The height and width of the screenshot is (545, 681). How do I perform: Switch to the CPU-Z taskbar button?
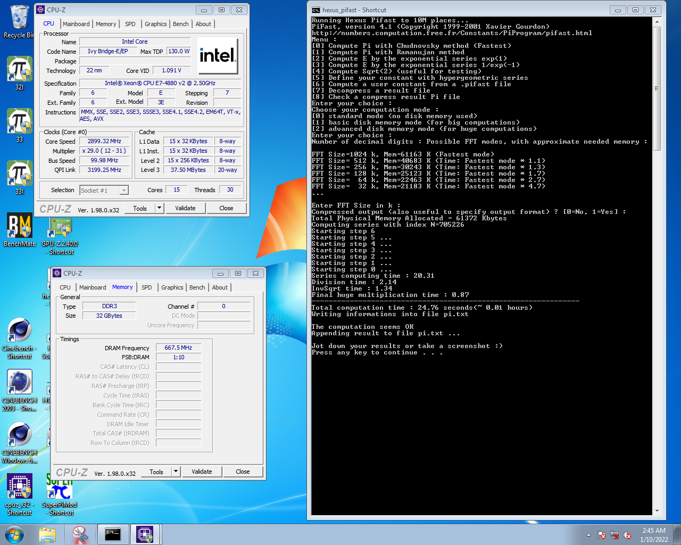[x=145, y=534]
